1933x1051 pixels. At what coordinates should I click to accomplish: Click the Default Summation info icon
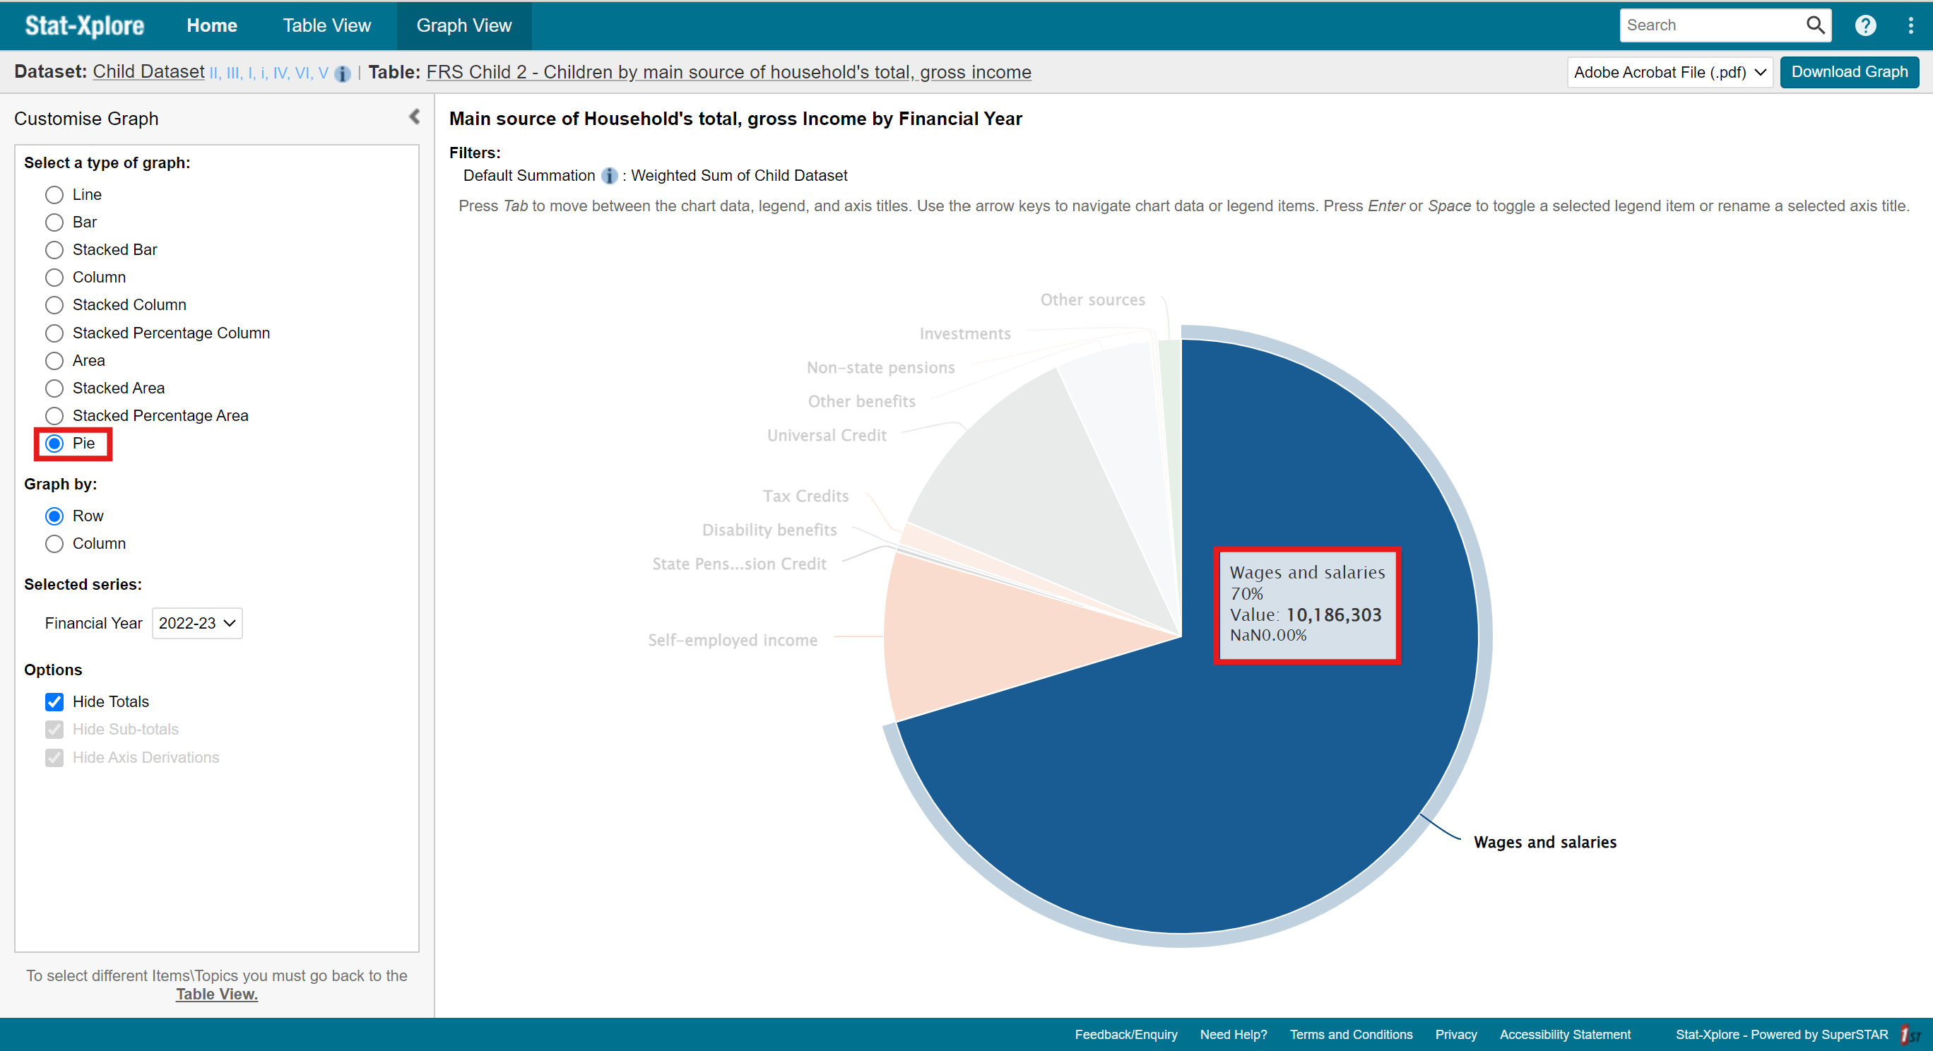pyautogui.click(x=609, y=176)
